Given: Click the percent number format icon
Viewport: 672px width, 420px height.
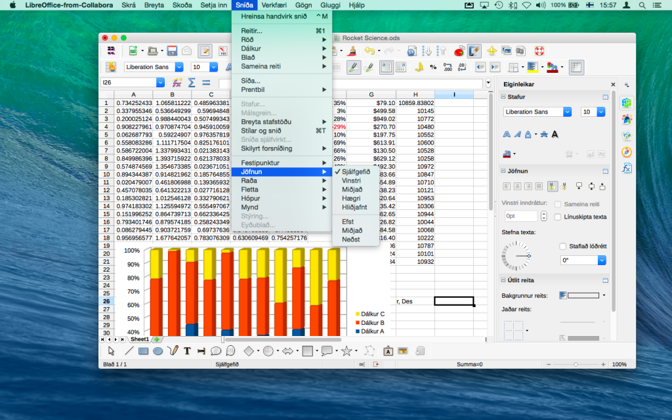Looking at the screenshot, I should tap(433, 68).
